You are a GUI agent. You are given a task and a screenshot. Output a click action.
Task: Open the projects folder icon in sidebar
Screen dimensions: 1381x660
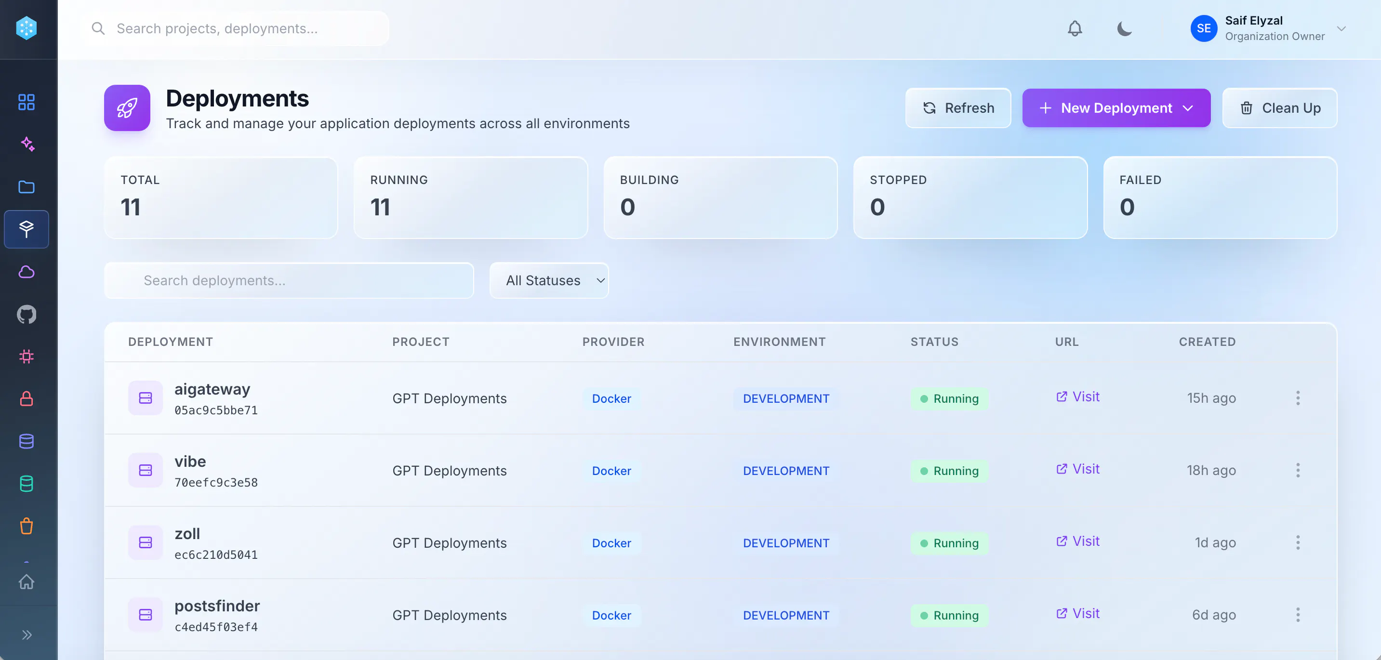pyautogui.click(x=27, y=186)
